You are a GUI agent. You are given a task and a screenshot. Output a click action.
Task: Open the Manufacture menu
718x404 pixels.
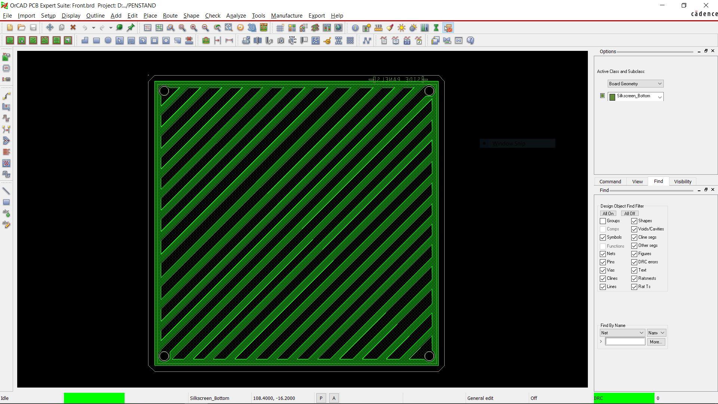[286, 16]
